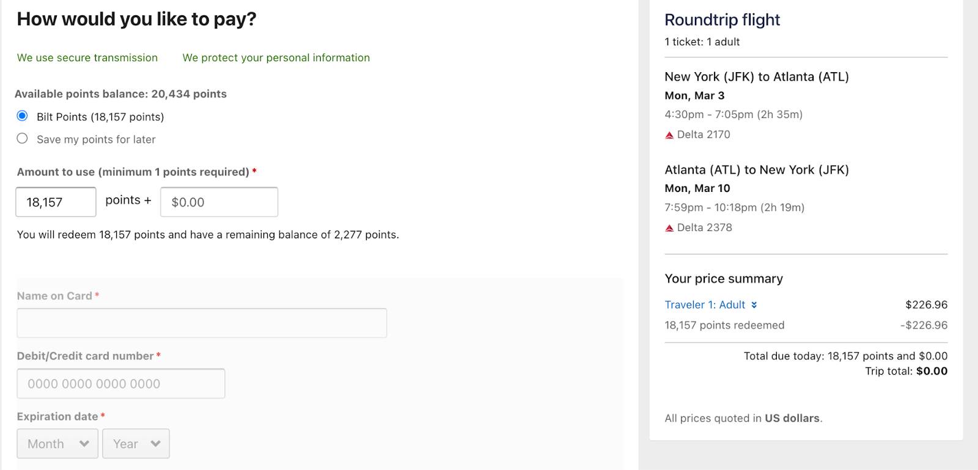978x470 pixels.
Task: Open the Year expiration dropdown
Action: click(x=136, y=444)
